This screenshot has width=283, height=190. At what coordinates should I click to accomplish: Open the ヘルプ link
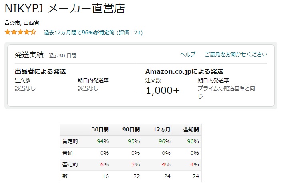(x=188, y=54)
